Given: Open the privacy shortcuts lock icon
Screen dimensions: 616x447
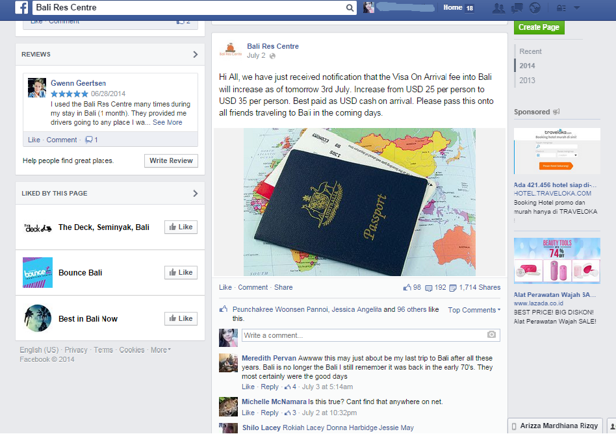Looking at the screenshot, I should (x=561, y=8).
